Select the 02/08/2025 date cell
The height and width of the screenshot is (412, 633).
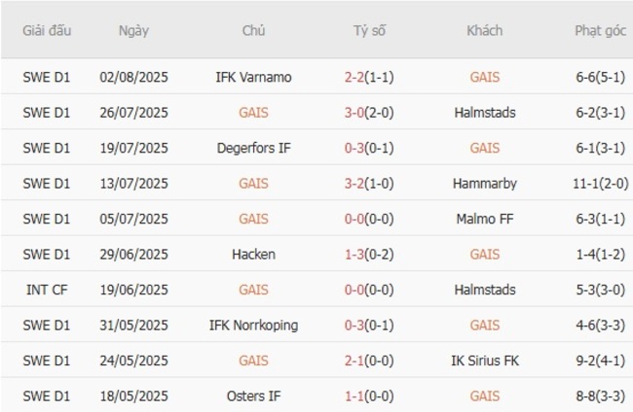tap(133, 77)
